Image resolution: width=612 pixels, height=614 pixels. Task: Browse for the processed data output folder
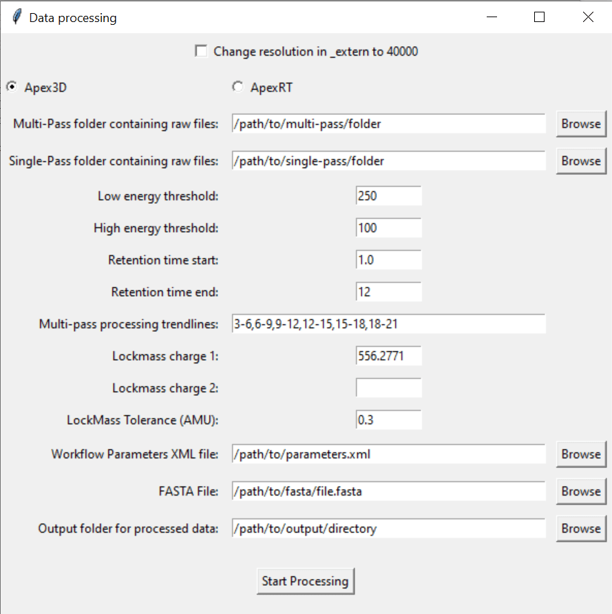point(580,529)
